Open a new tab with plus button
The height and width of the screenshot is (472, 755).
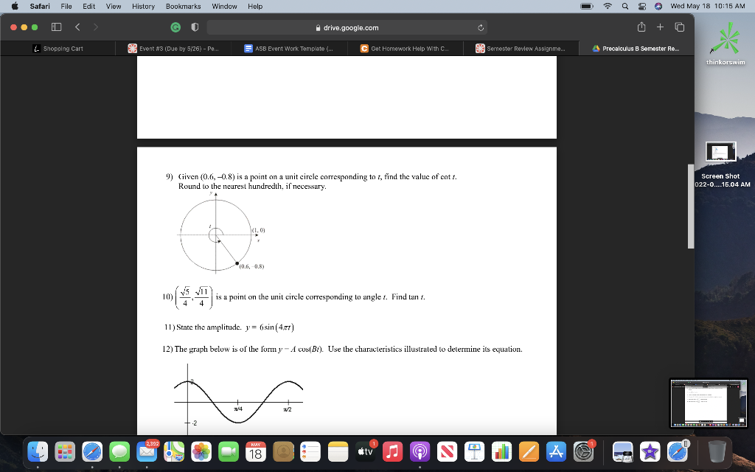coord(660,27)
